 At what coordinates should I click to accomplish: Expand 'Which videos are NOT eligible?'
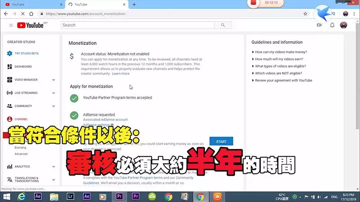(x=277, y=73)
